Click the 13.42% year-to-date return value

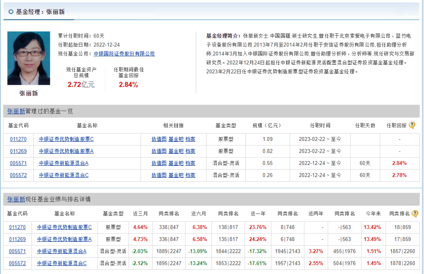(372, 227)
